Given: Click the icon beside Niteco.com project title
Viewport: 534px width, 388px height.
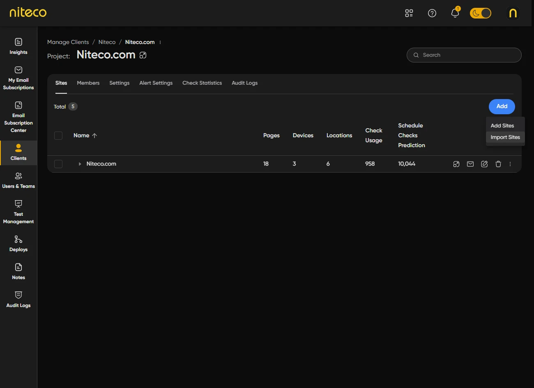Looking at the screenshot, I should 143,55.
